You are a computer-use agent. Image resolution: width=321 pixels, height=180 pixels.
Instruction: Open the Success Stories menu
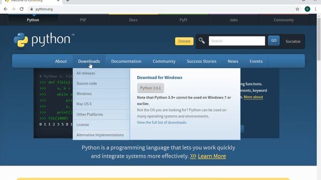pyautogui.click(x=202, y=61)
